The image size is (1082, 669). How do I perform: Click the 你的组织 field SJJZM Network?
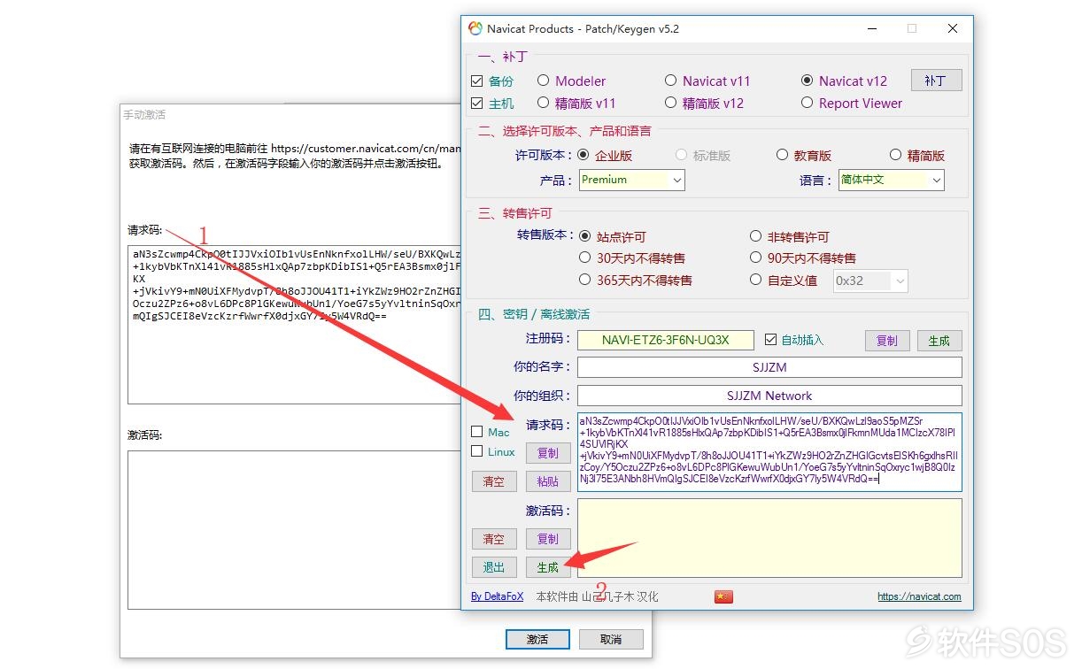pos(769,396)
